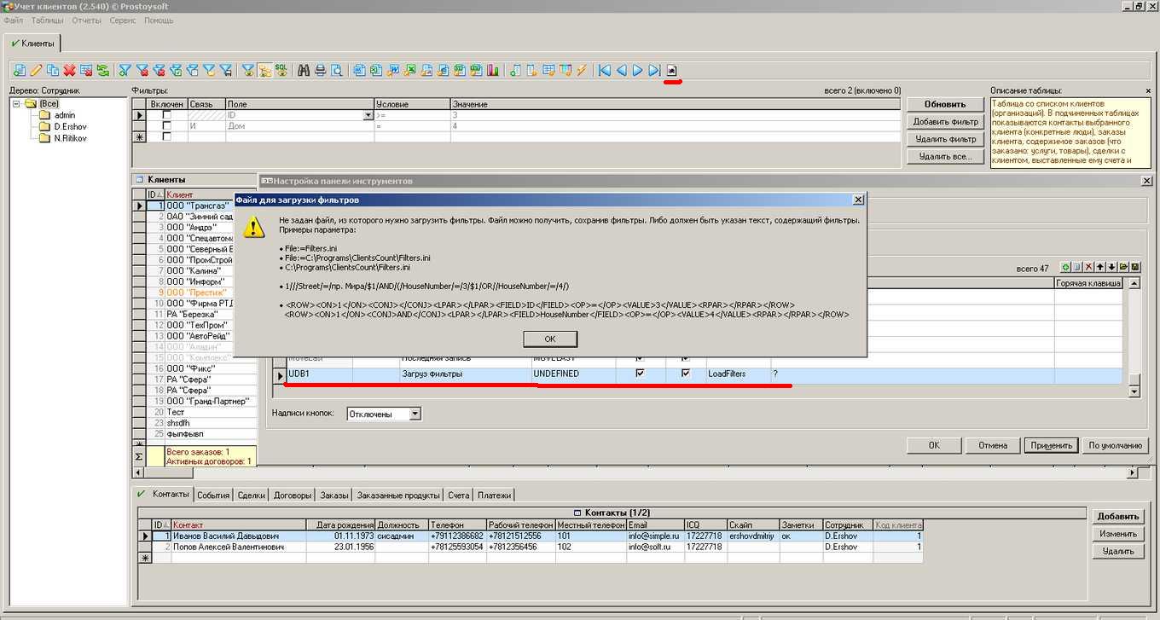1160x620 pixels.
Task: Click the SQL filter icon
Action: (281, 71)
